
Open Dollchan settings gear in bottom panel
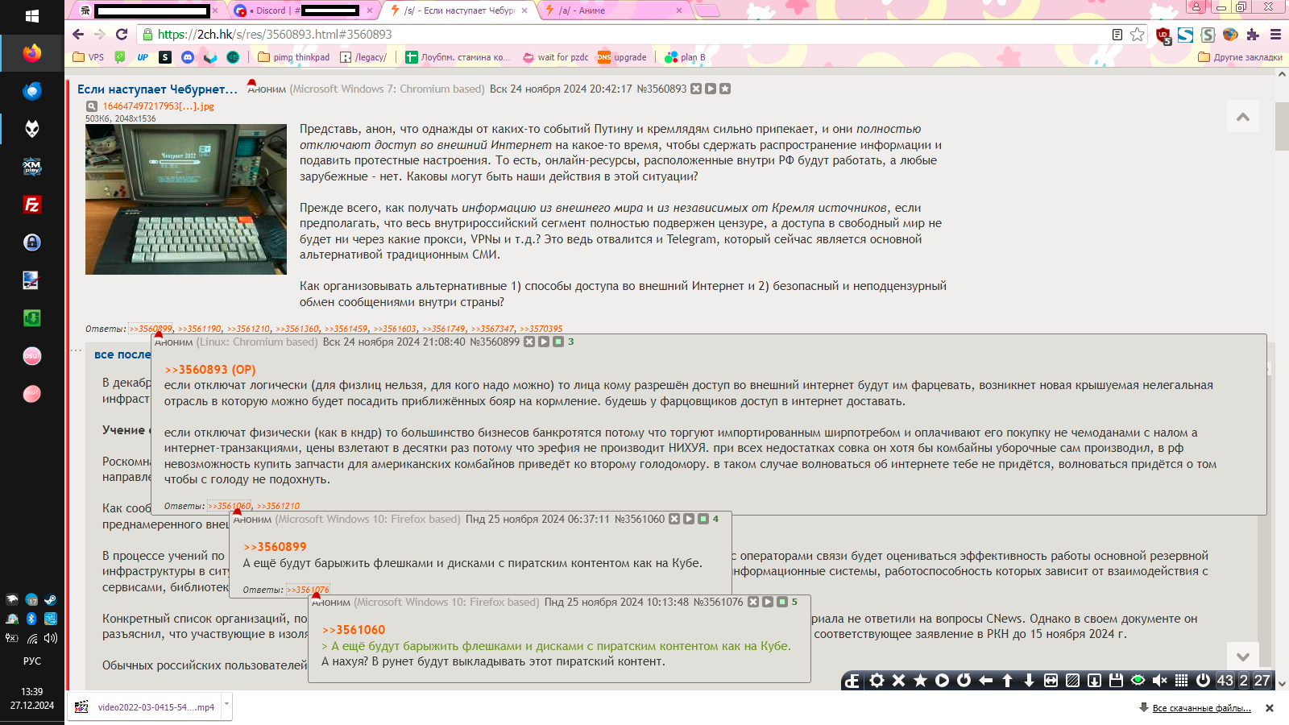[x=877, y=681]
